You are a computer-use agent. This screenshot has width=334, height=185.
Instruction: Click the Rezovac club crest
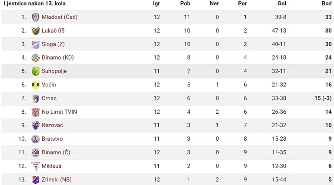point(36,126)
